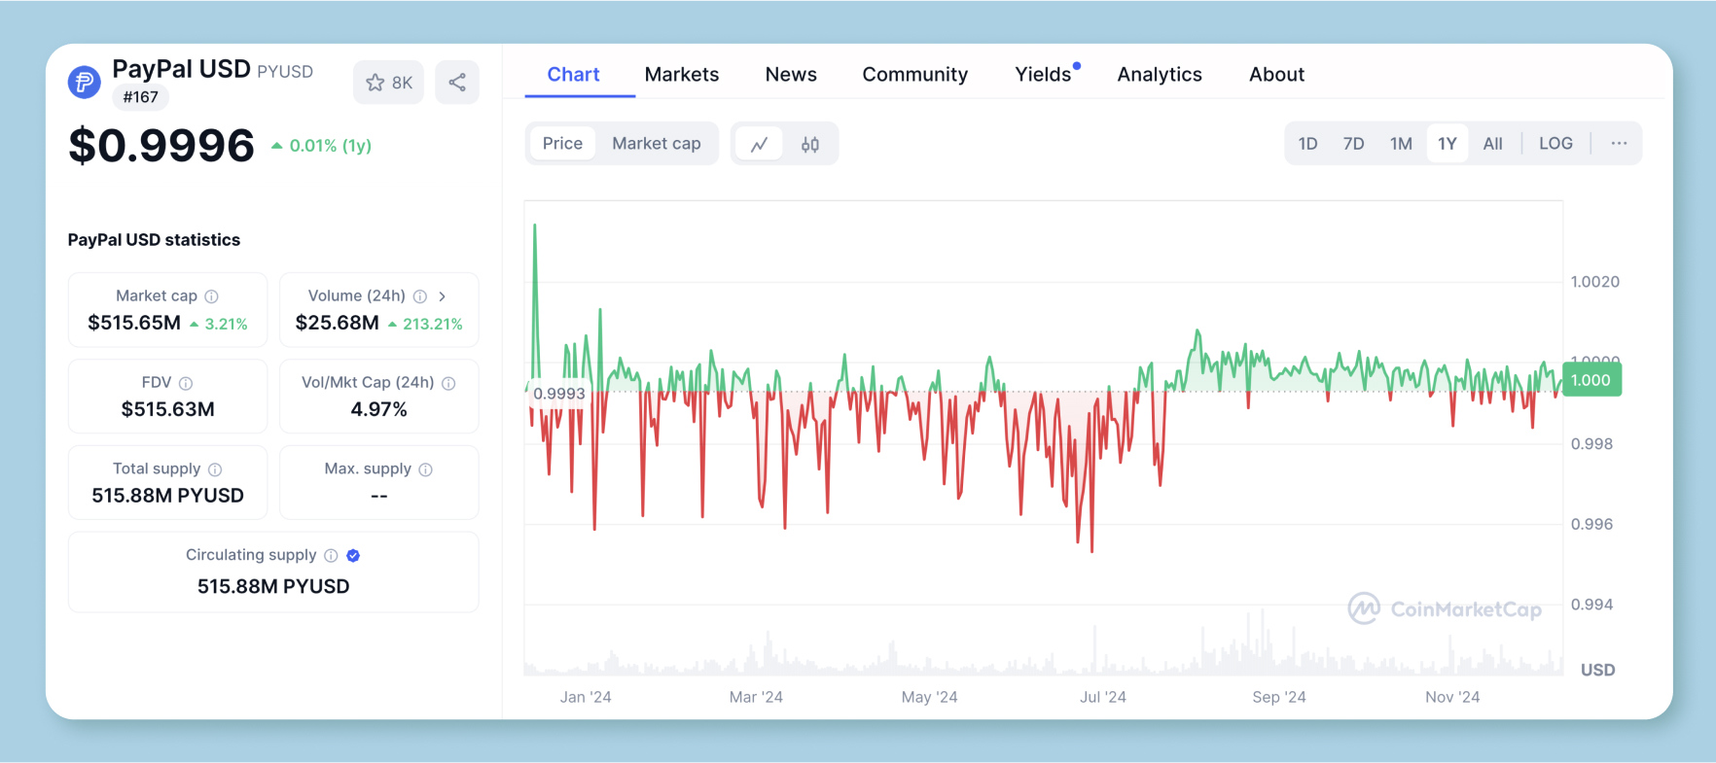1716x763 pixels.
Task: Click Total supply info icon
Action: coord(215,469)
